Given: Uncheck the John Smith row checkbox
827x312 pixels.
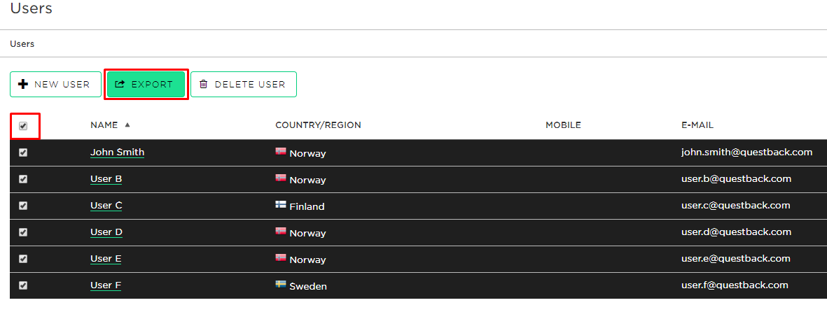Looking at the screenshot, I should pos(23,153).
